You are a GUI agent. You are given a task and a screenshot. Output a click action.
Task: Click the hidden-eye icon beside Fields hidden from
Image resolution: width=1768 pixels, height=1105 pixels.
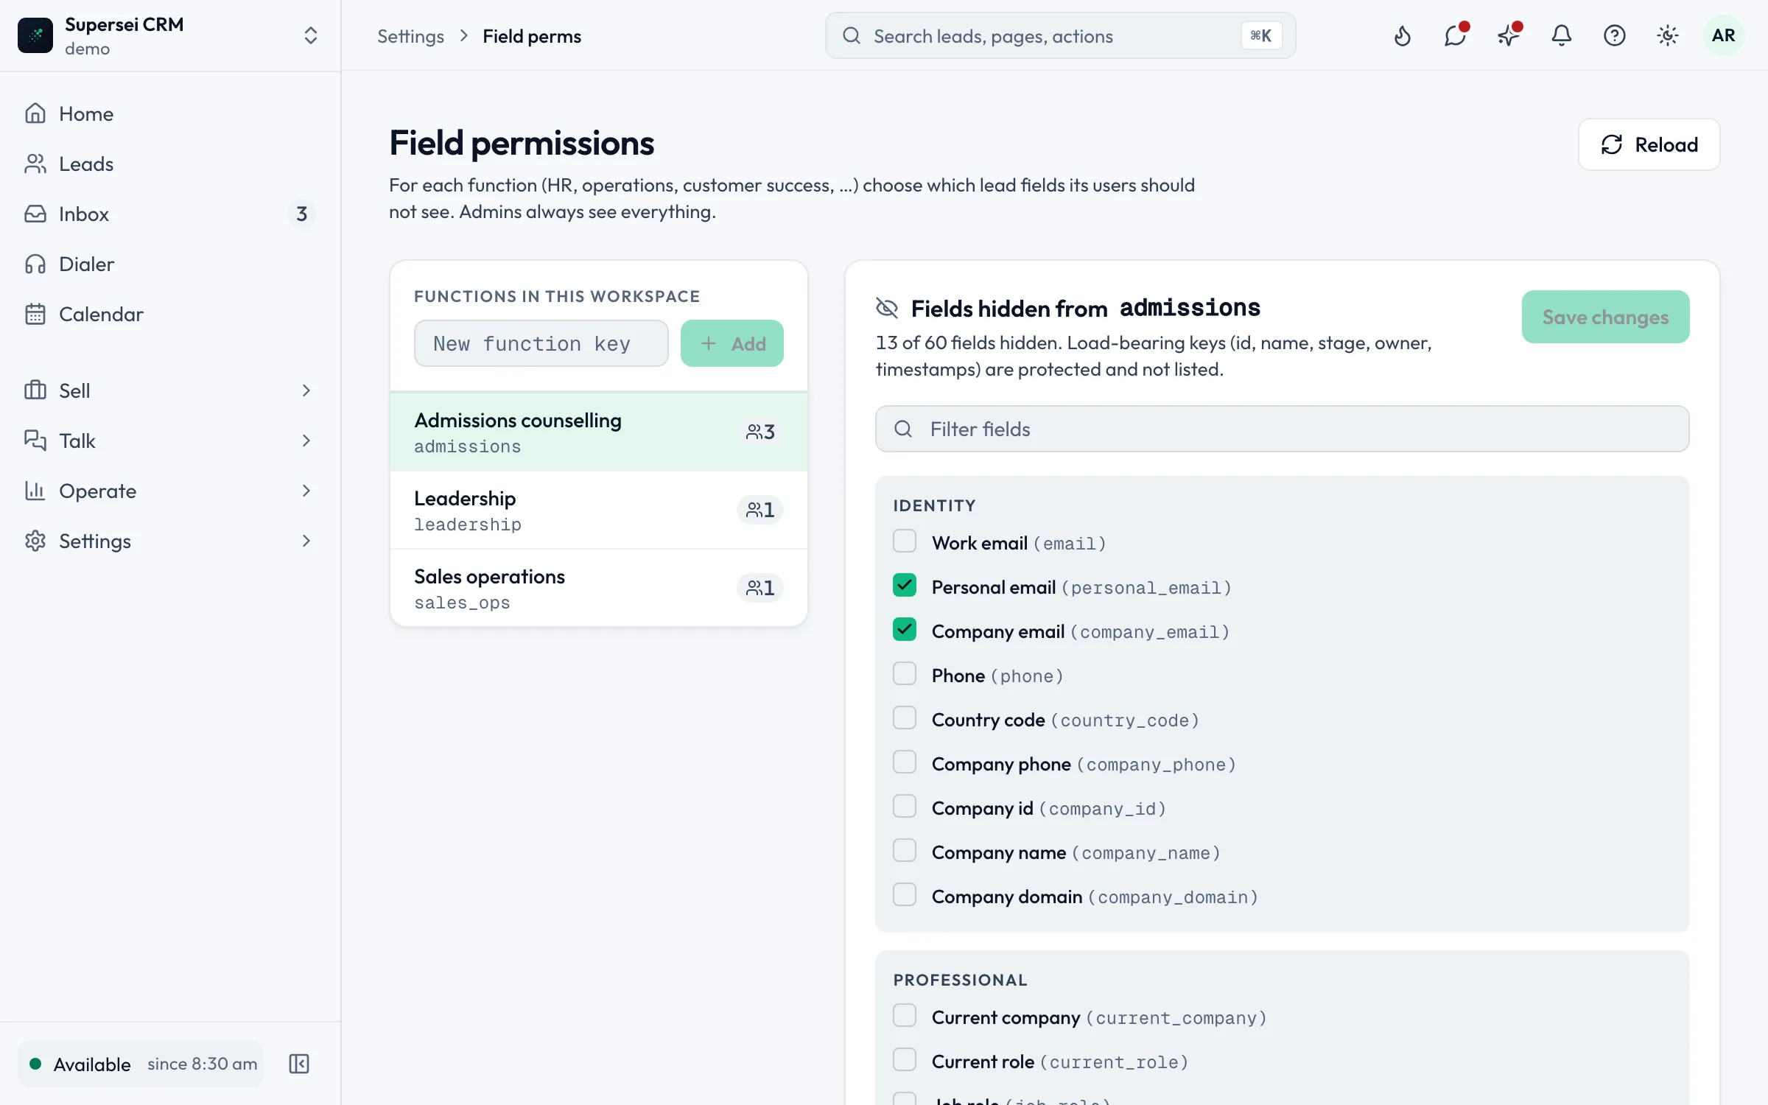[887, 308]
